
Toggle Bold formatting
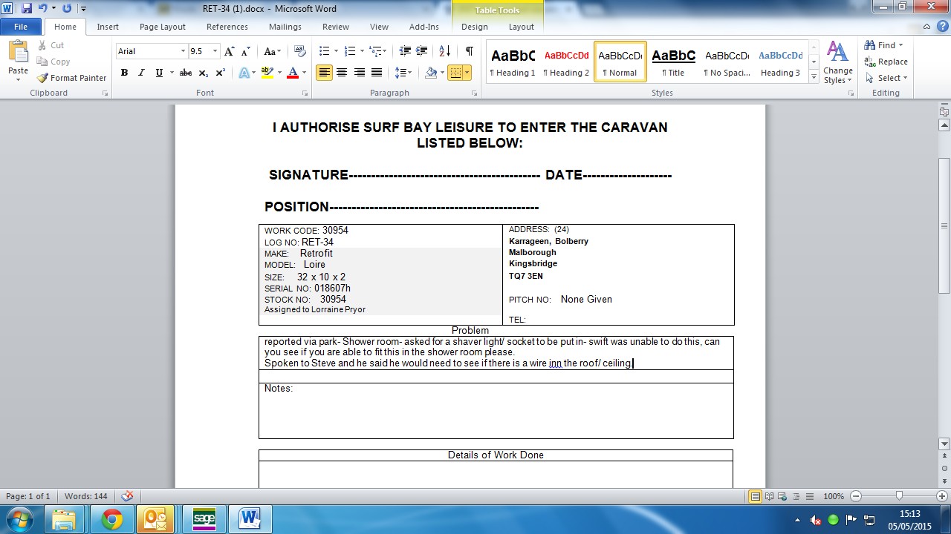(124, 73)
